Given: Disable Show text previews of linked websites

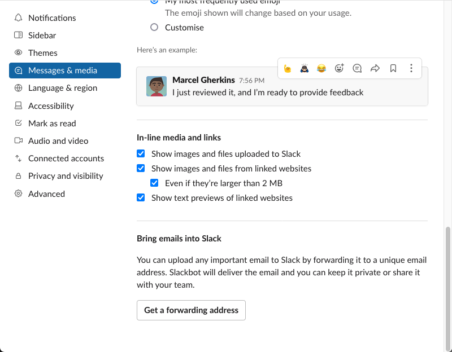Looking at the screenshot, I should coord(141,198).
